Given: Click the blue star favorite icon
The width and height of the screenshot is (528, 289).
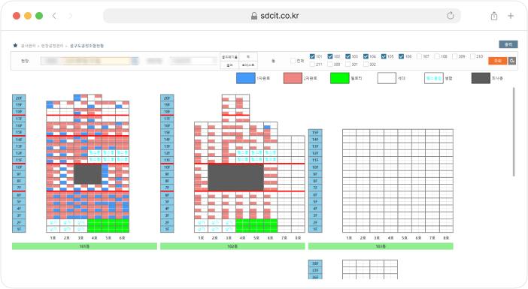Looking at the screenshot, I should coord(15,45).
